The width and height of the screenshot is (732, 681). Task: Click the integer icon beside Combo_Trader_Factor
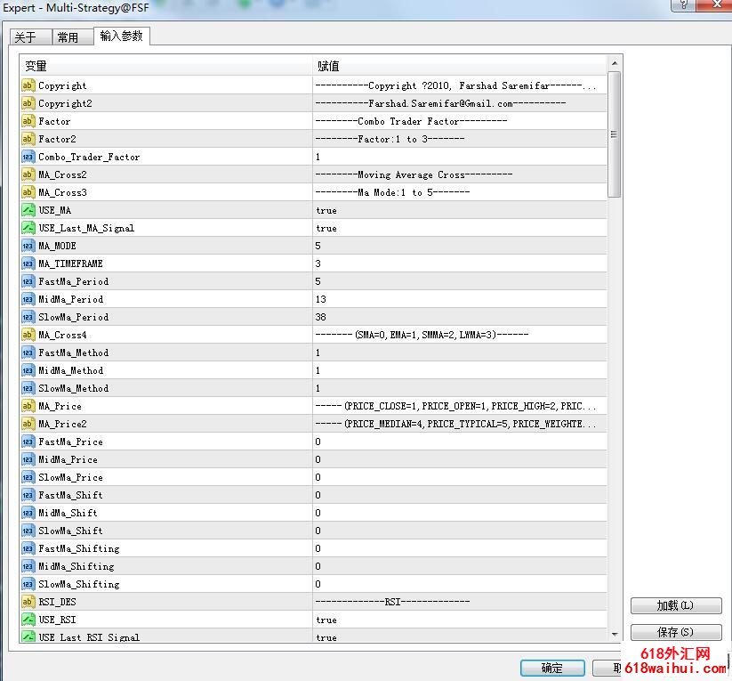point(28,157)
